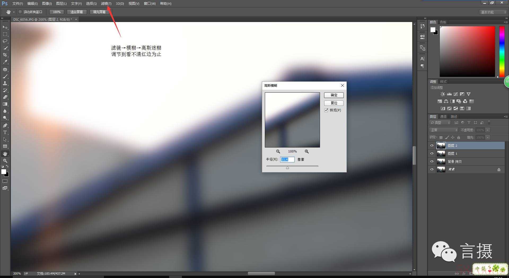Toggle lock image pixels brush icon

point(447,137)
